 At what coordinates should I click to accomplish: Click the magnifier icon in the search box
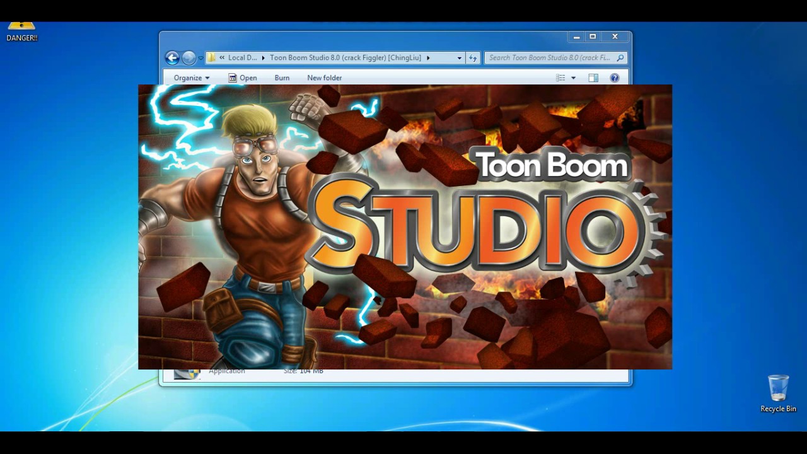click(x=620, y=57)
